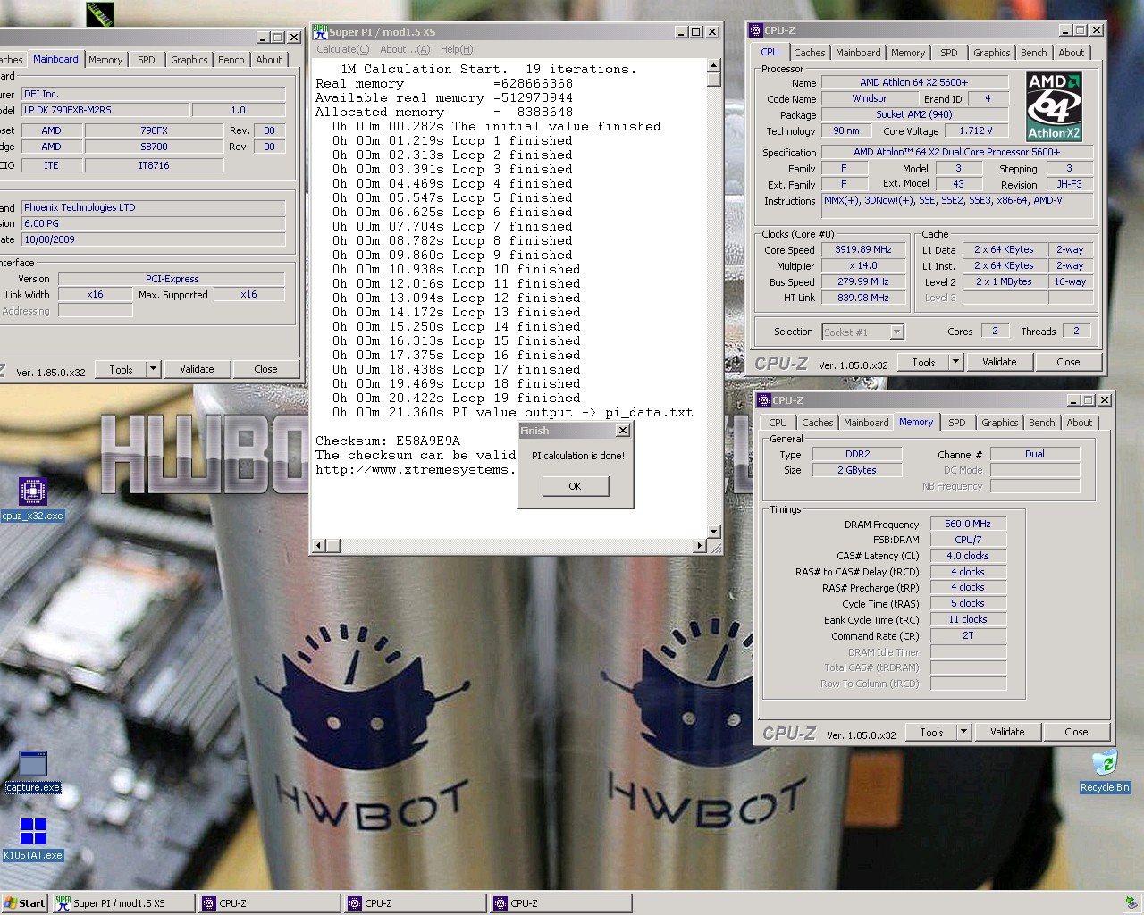Image resolution: width=1144 pixels, height=915 pixels.
Task: Select CPU tab in CPU-Z Memory window
Action: (x=778, y=423)
